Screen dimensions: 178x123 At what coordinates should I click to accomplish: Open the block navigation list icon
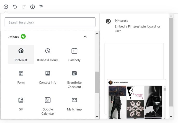[x=41, y=7]
